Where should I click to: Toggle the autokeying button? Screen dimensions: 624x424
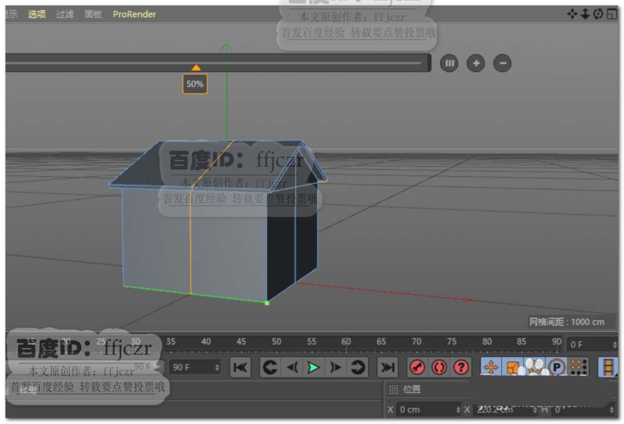(439, 367)
